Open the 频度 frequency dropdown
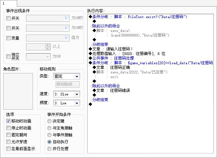The image size is (217, 158). (x=67, y=103)
